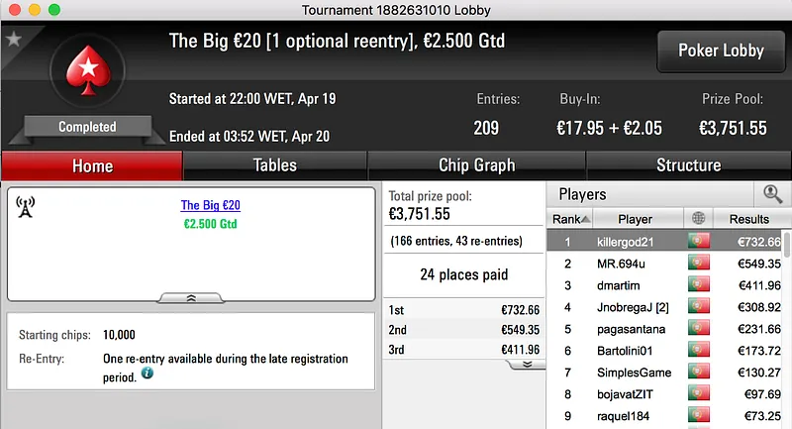Open player search magnifier
The width and height of the screenshot is (792, 429).
coord(772,194)
